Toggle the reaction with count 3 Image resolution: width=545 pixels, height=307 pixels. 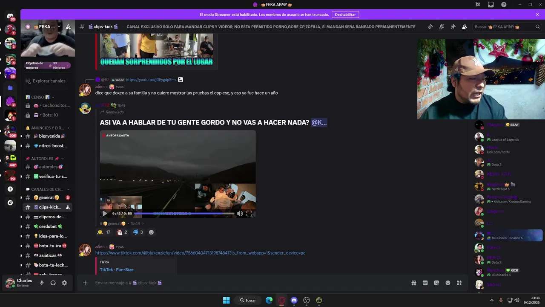point(138,232)
